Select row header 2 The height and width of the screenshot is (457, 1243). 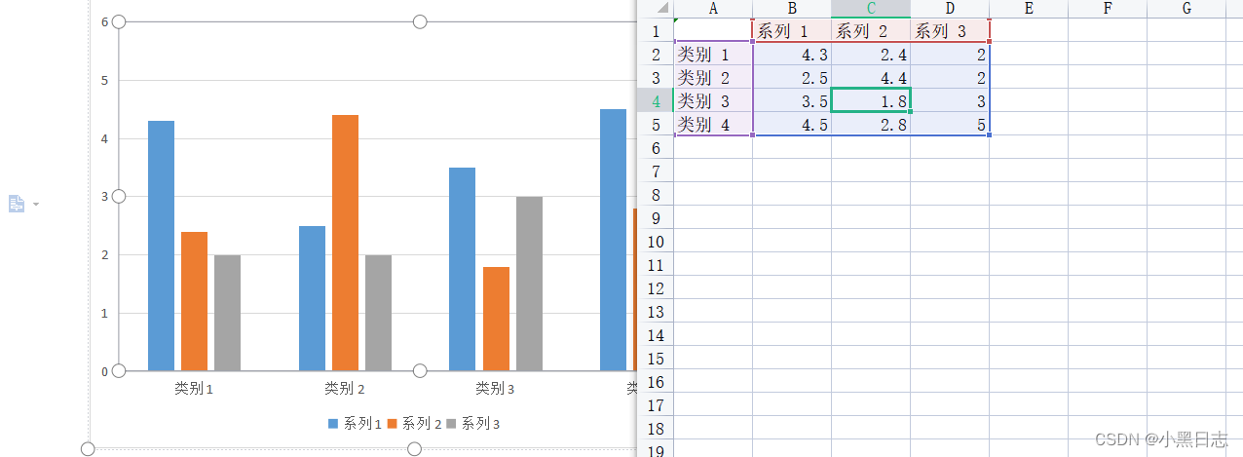[x=656, y=54]
